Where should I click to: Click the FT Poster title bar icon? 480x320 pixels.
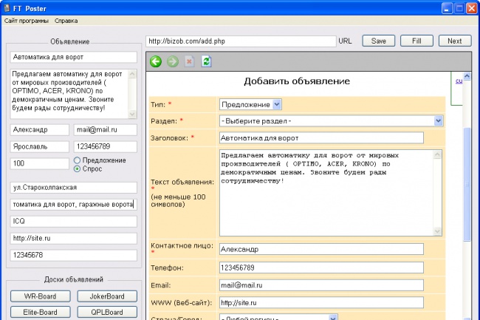pos(7,7)
